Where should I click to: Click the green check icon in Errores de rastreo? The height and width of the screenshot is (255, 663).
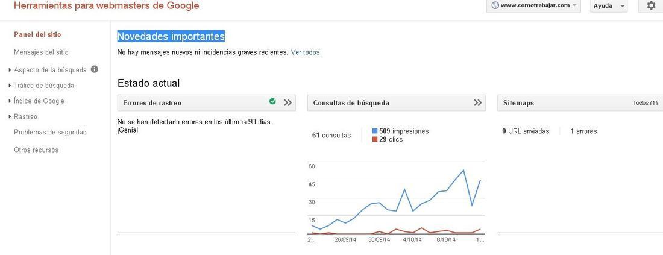pos(272,101)
